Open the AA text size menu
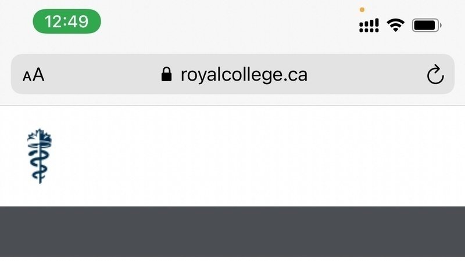This screenshot has width=465, height=261. tap(34, 75)
